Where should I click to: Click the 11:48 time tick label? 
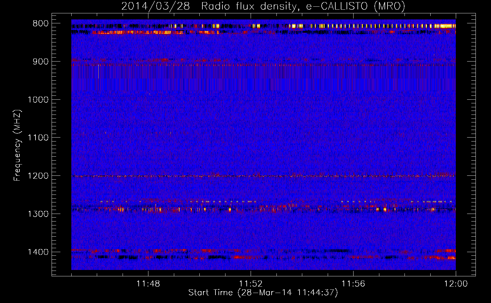pos(148,284)
